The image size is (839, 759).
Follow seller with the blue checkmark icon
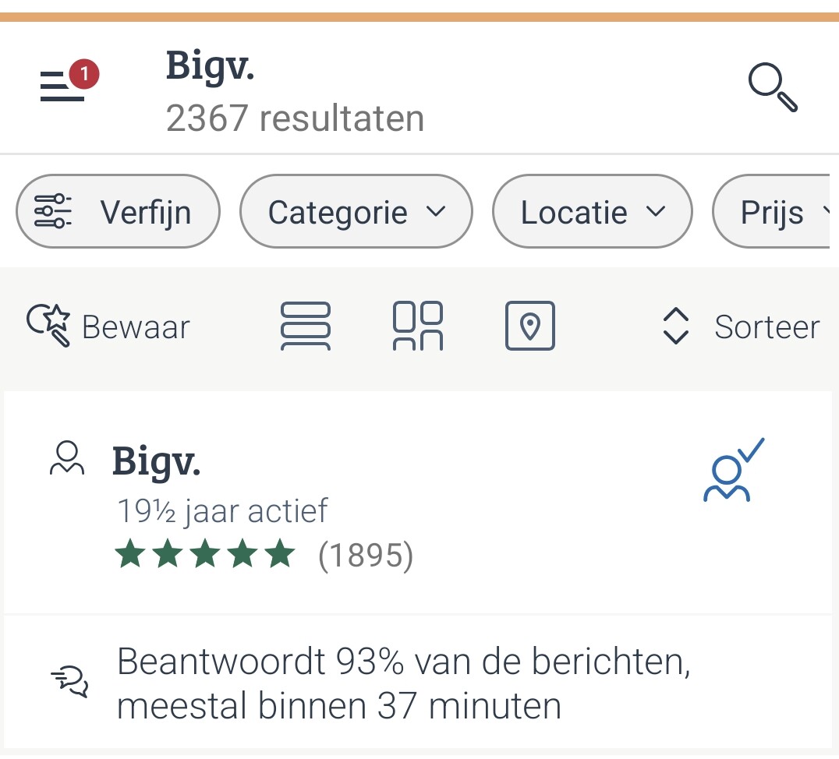pyautogui.click(x=731, y=470)
